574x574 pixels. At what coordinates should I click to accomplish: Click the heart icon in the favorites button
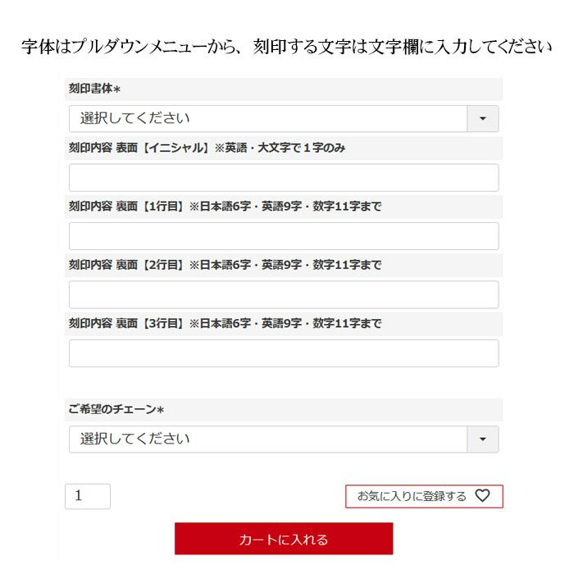482,495
